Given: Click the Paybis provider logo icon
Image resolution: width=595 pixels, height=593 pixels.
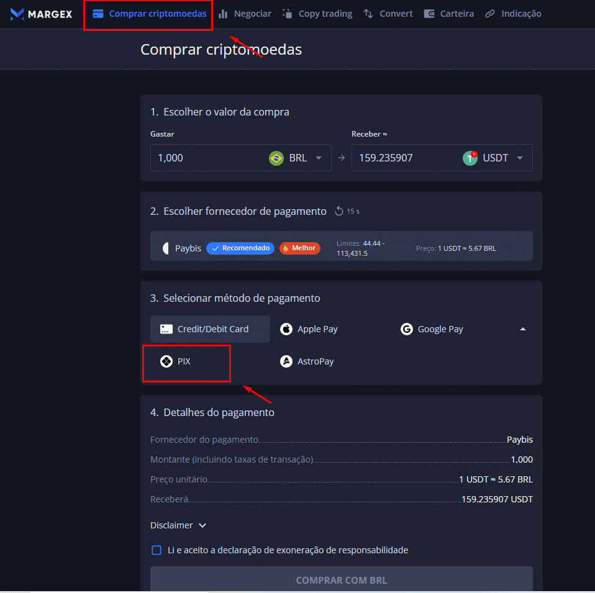Looking at the screenshot, I should (166, 248).
